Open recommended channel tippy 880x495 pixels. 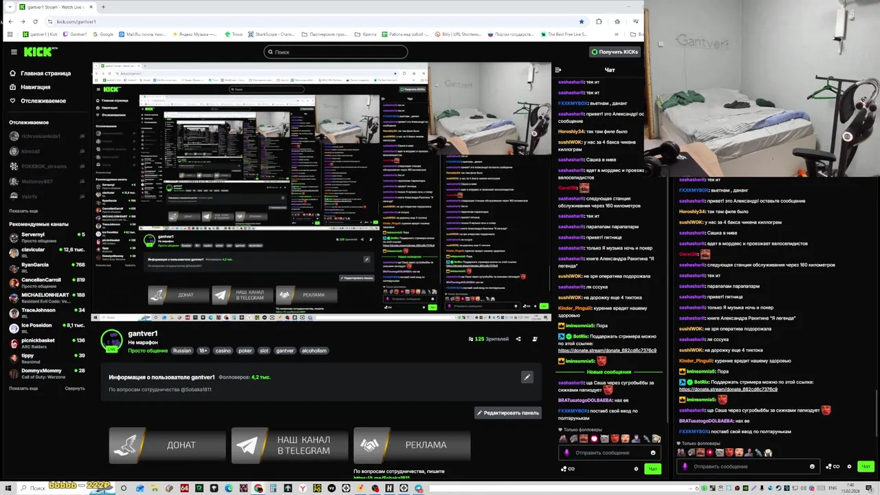point(46,358)
